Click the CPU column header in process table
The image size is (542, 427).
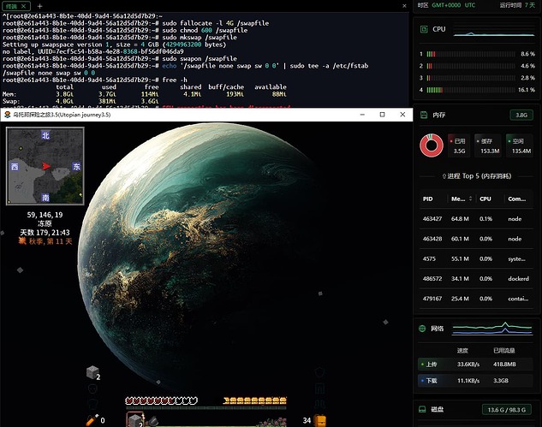pyautogui.click(x=485, y=199)
